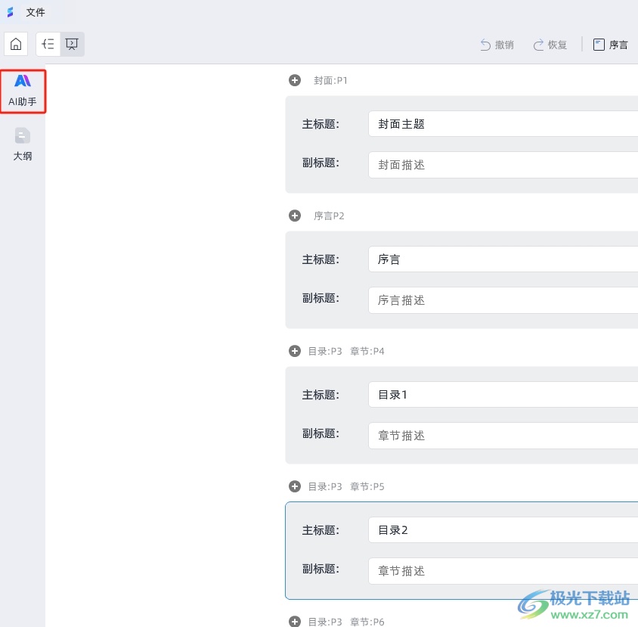Click the app logo icon

(x=10, y=12)
